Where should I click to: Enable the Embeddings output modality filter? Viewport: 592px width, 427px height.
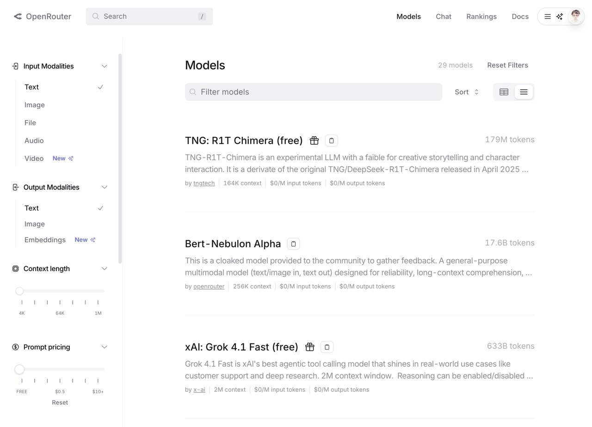(x=45, y=240)
